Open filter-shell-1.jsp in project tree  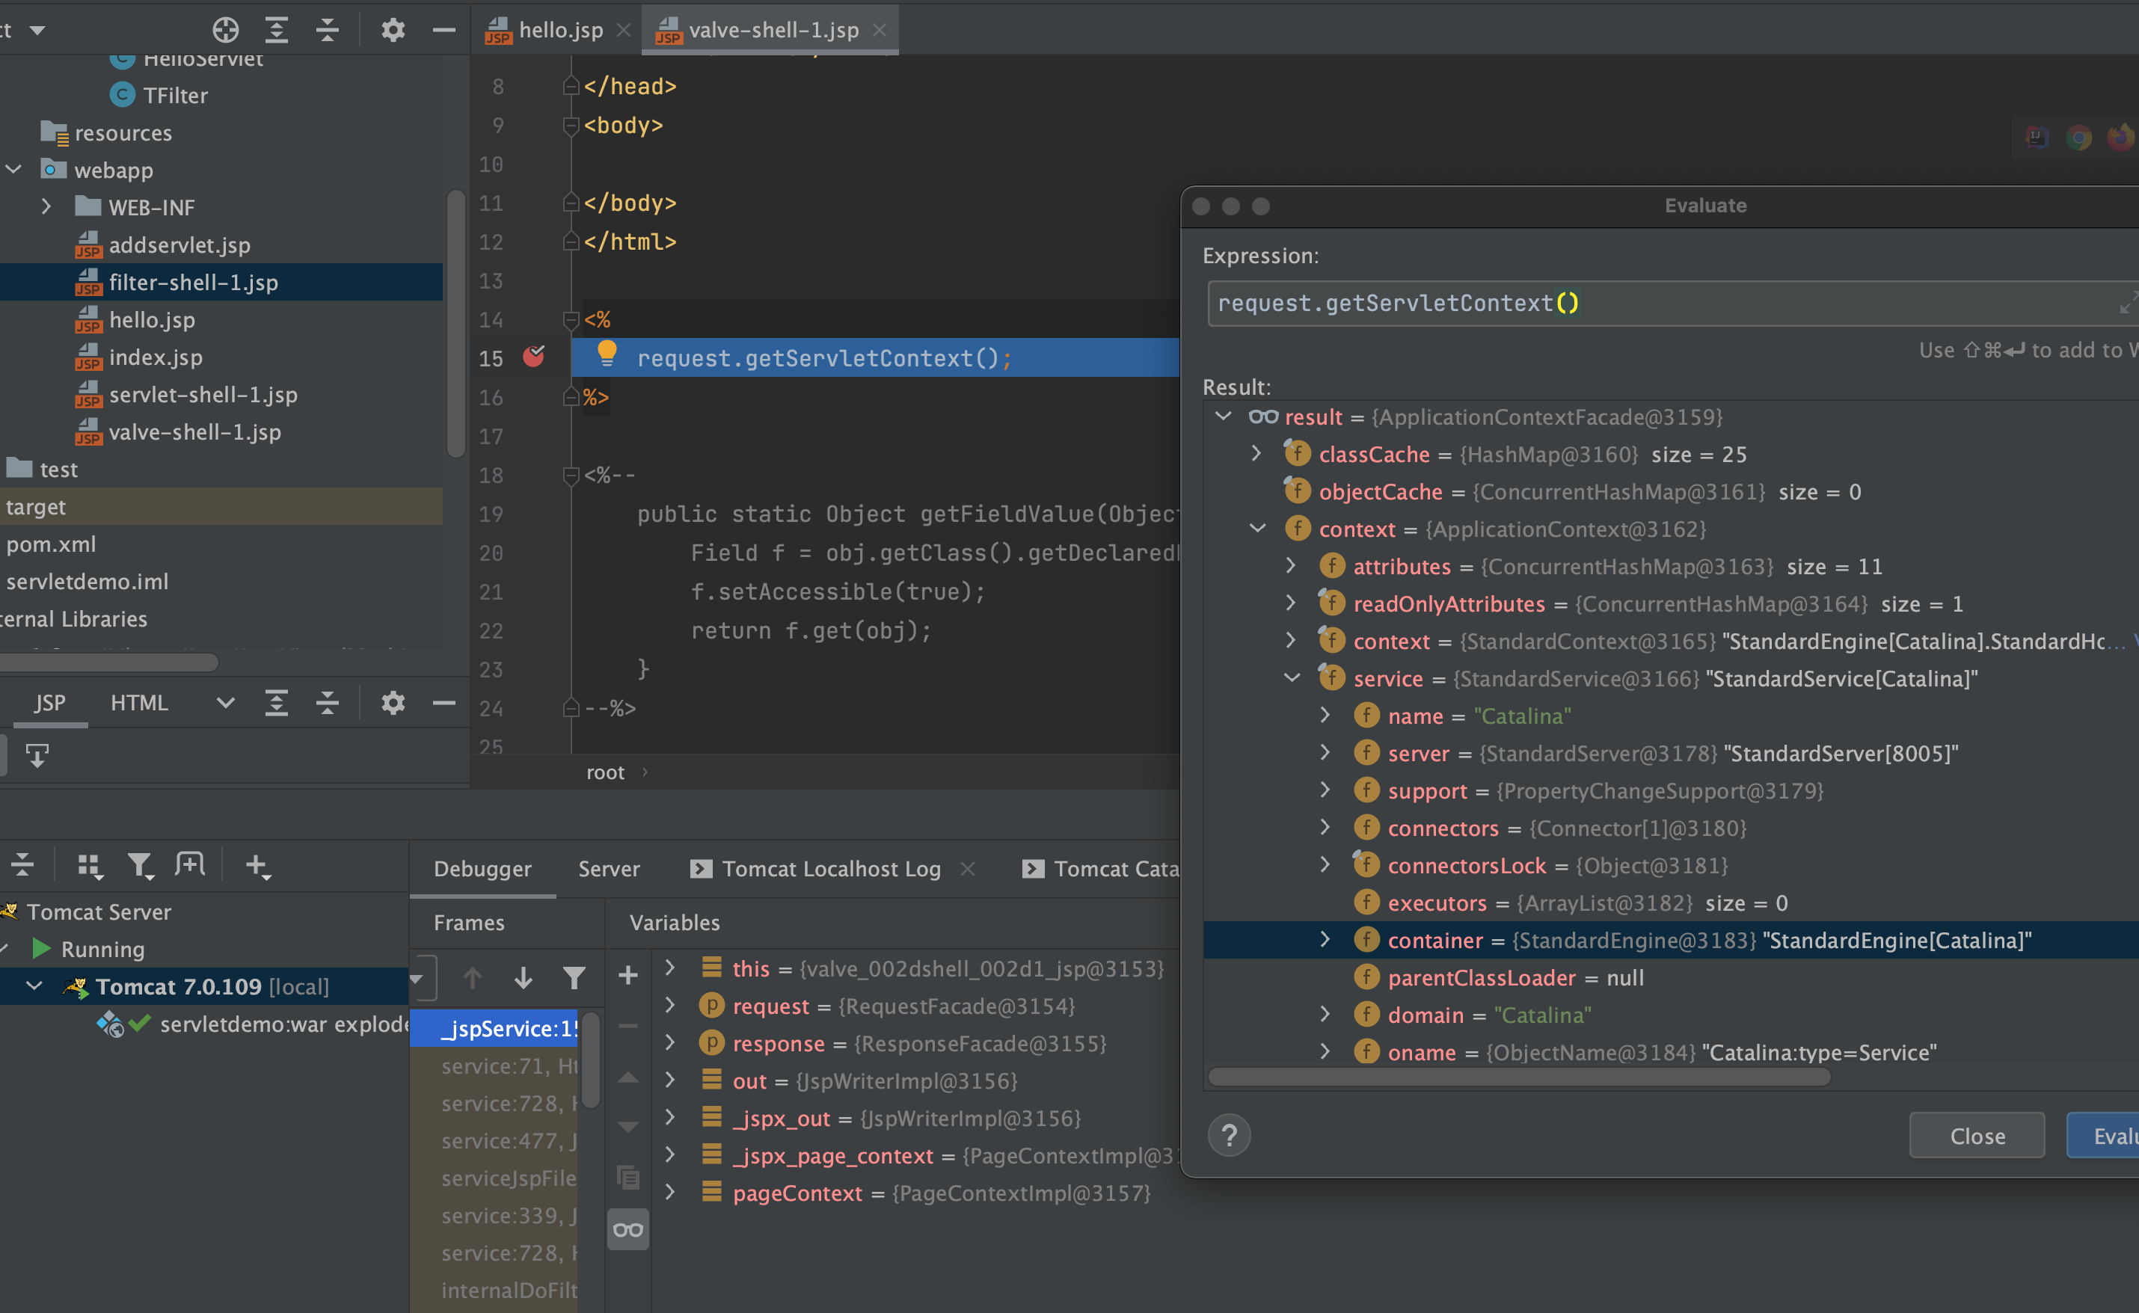pos(221,282)
